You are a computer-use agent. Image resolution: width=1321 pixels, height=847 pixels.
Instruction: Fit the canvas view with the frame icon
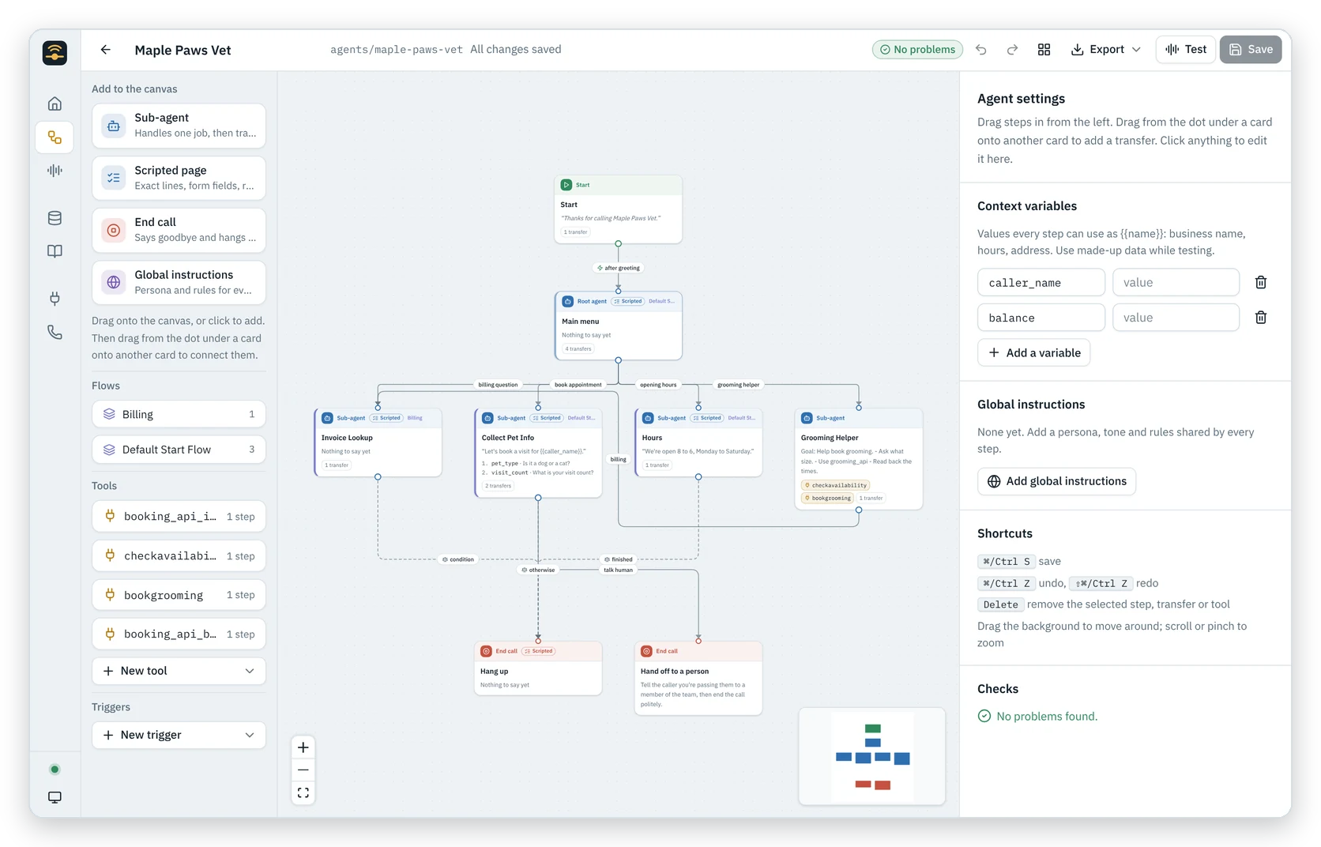click(303, 792)
